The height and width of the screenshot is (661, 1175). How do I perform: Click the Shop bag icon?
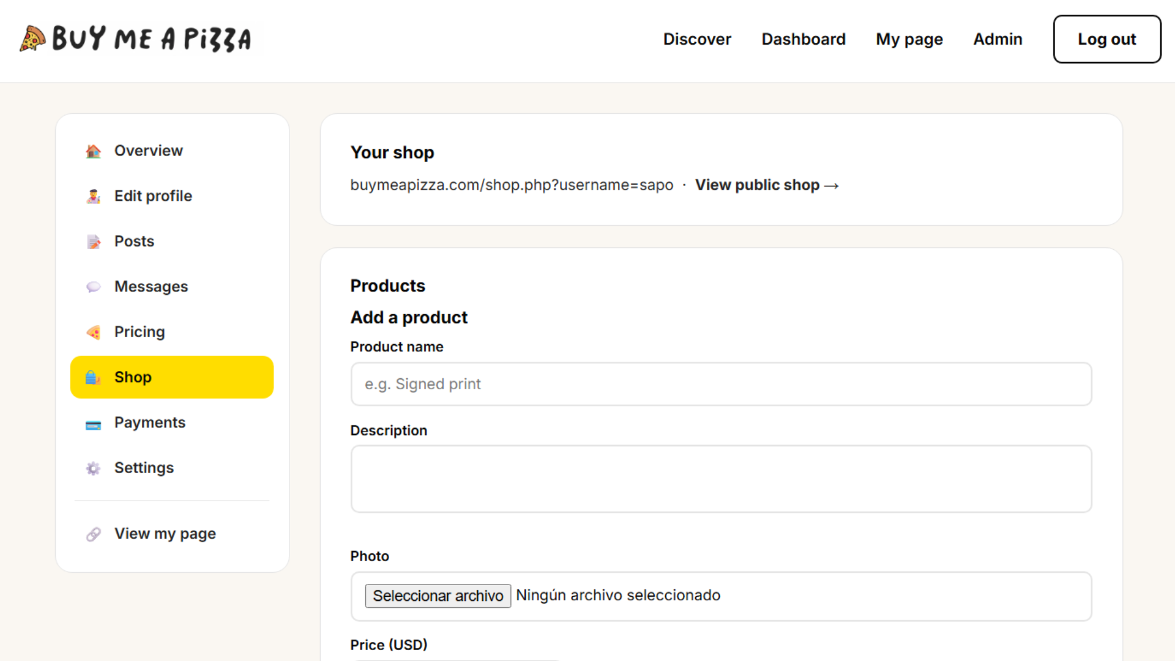click(x=93, y=378)
